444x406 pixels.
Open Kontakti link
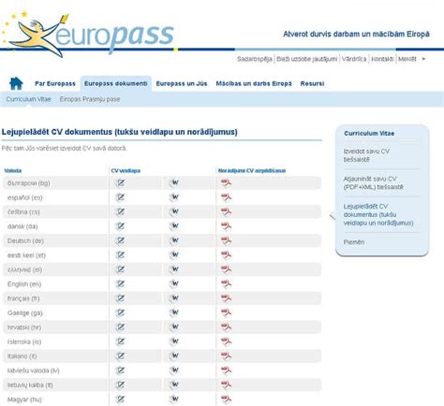[x=382, y=59]
